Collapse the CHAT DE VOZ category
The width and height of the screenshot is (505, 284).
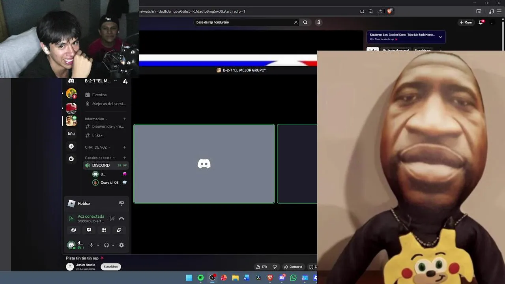pyautogui.click(x=97, y=147)
